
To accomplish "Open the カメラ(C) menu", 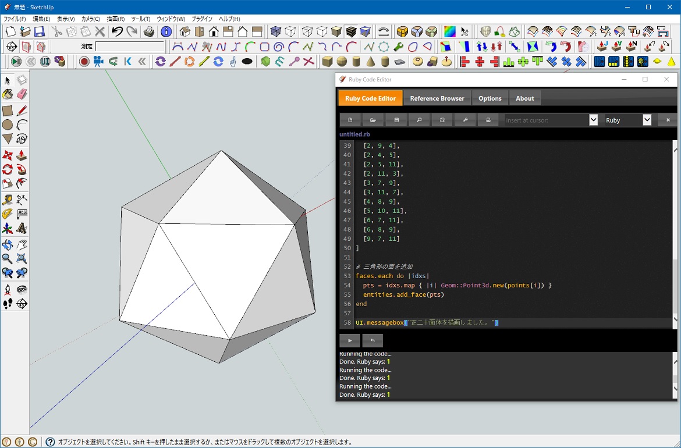I will click(x=91, y=19).
